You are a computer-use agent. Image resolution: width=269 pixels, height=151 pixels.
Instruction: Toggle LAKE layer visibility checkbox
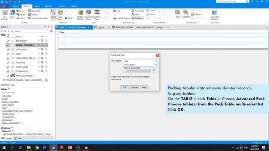(x=8, y=54)
